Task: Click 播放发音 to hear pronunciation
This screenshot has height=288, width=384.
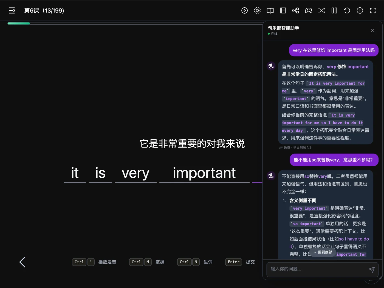Action: (x=107, y=262)
